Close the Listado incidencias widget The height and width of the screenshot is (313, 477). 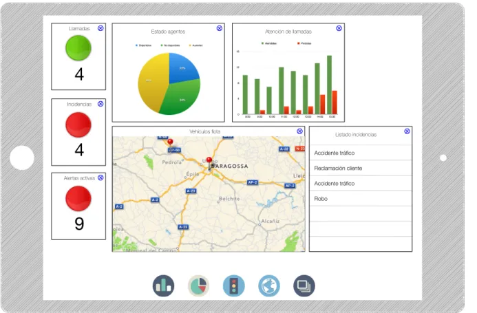pos(407,131)
